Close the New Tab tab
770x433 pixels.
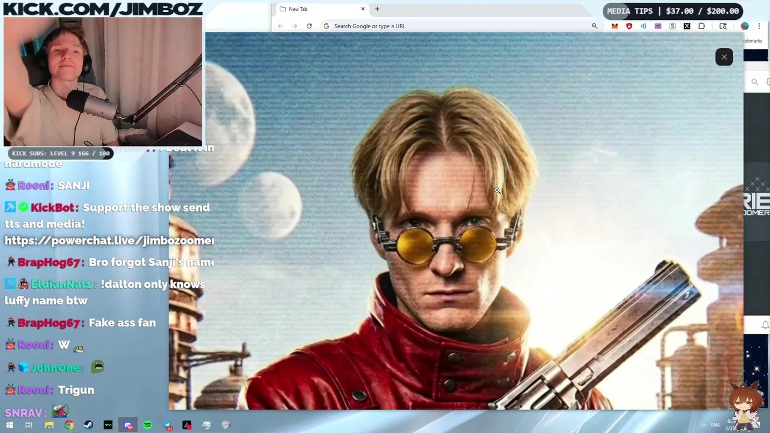(363, 9)
